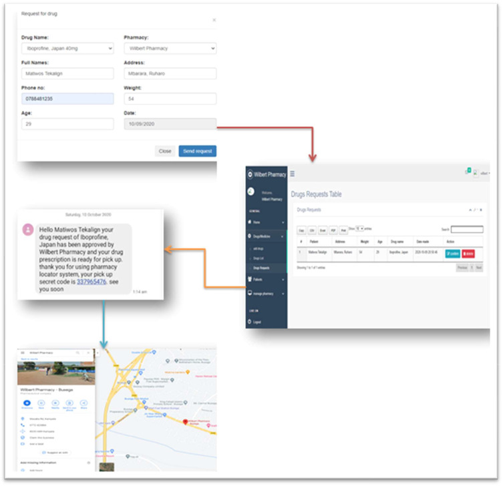This screenshot has height=486, width=503.
Task: Collapse the Maps side panel arrow
Action: pos(98,353)
